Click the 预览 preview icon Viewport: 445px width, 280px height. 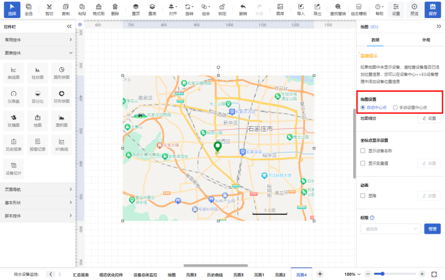(415, 9)
